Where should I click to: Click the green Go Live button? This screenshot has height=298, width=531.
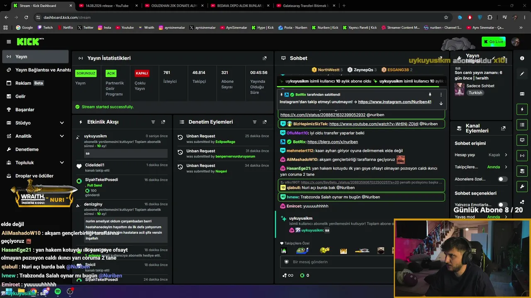493,42
